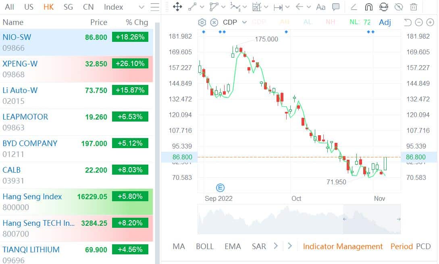439x264 pixels.
Task: Click the zoom in control on chart
Action: [430, 22]
